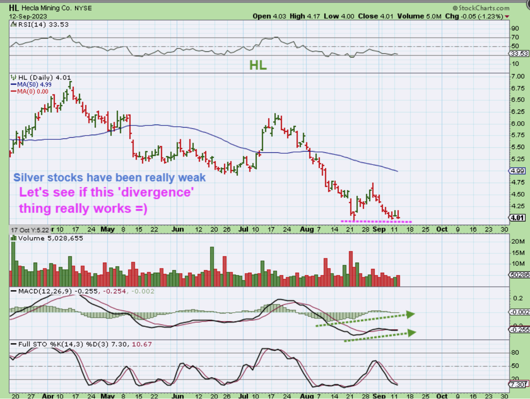Click the 4.01 last price tag
This screenshot has height=399, width=530.
[517, 218]
